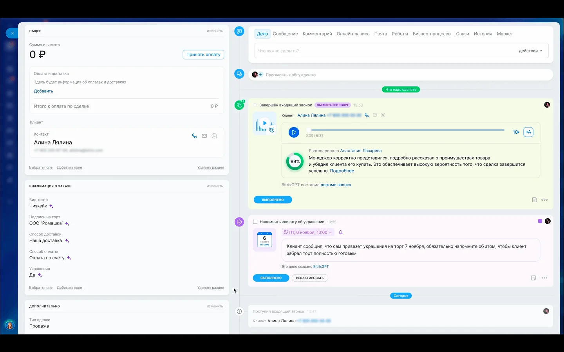Open the deadline dropdown Пт, 6 ноября, 13:00
564x352 pixels.
pyautogui.click(x=308, y=232)
